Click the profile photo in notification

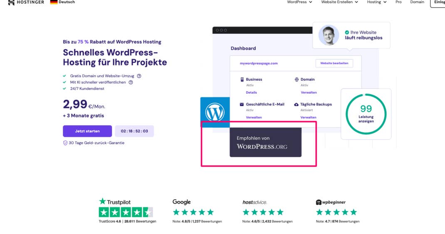329,35
